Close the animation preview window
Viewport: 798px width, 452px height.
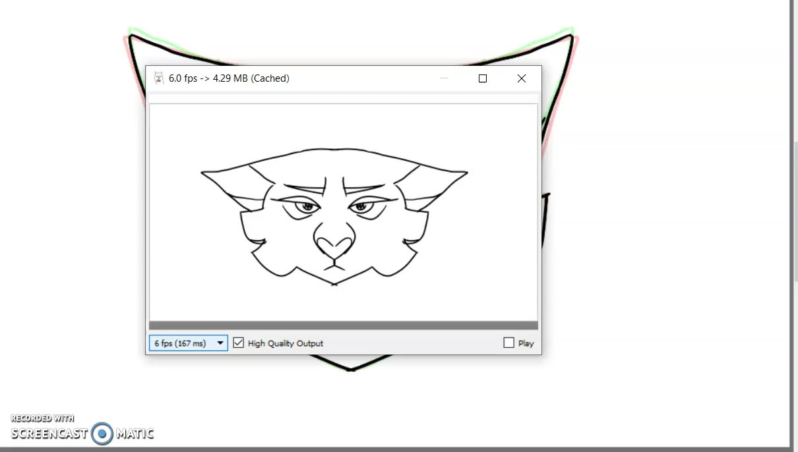(522, 78)
